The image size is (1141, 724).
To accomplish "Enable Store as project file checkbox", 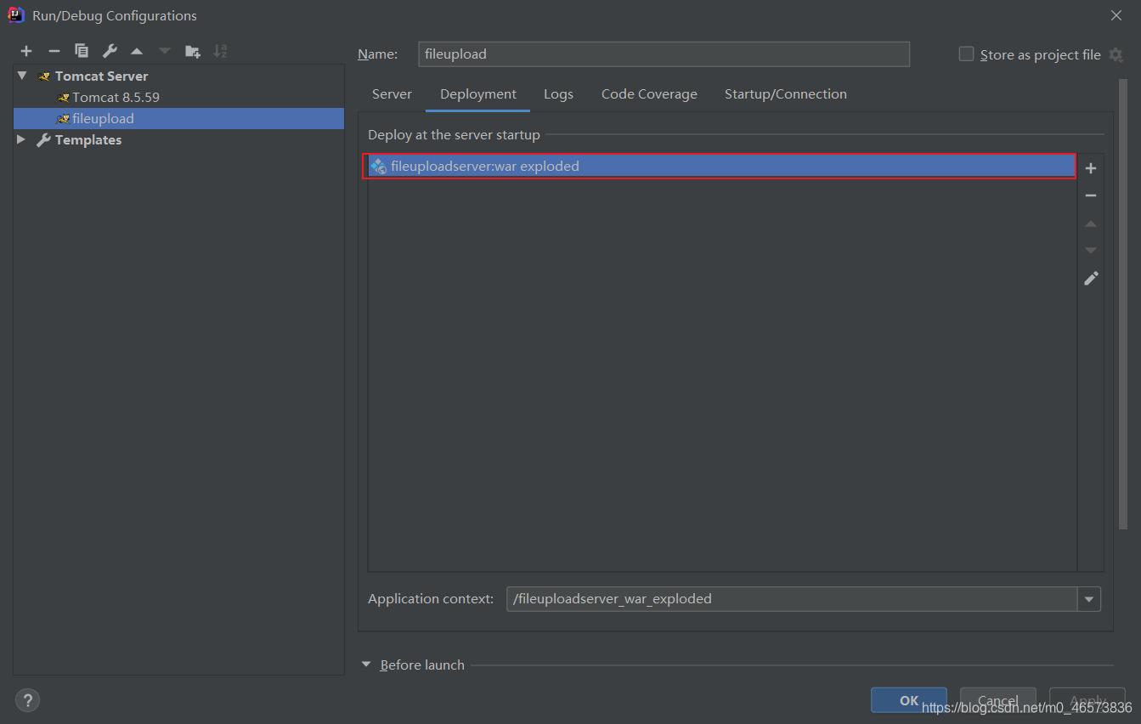I will (966, 54).
